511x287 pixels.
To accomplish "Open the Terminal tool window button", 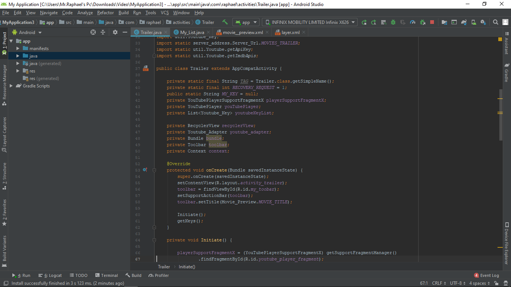I will point(107,275).
